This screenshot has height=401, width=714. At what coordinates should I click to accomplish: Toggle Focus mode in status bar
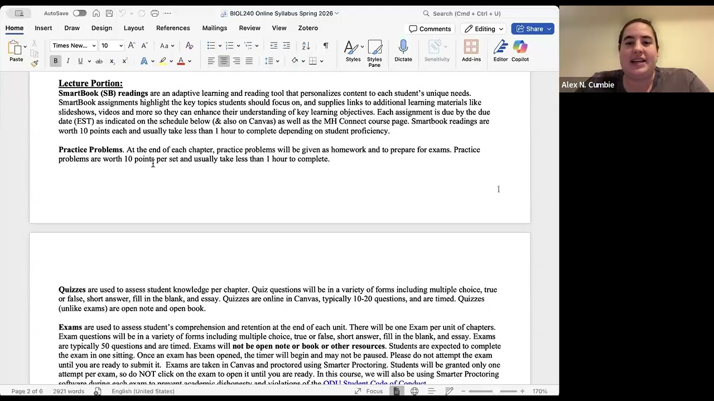[x=369, y=391]
